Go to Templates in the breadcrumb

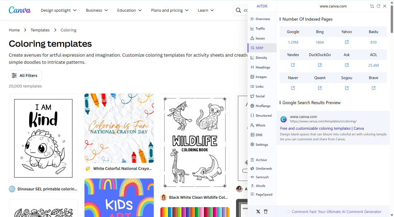(40, 30)
